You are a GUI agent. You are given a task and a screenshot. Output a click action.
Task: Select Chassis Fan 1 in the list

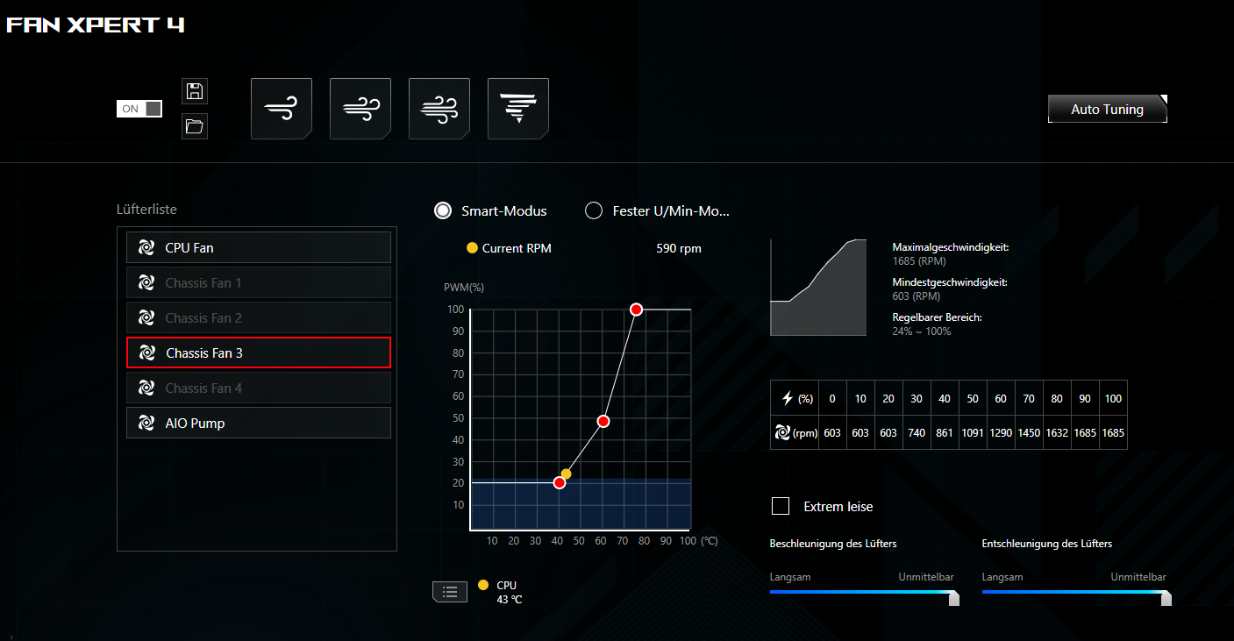(x=259, y=283)
